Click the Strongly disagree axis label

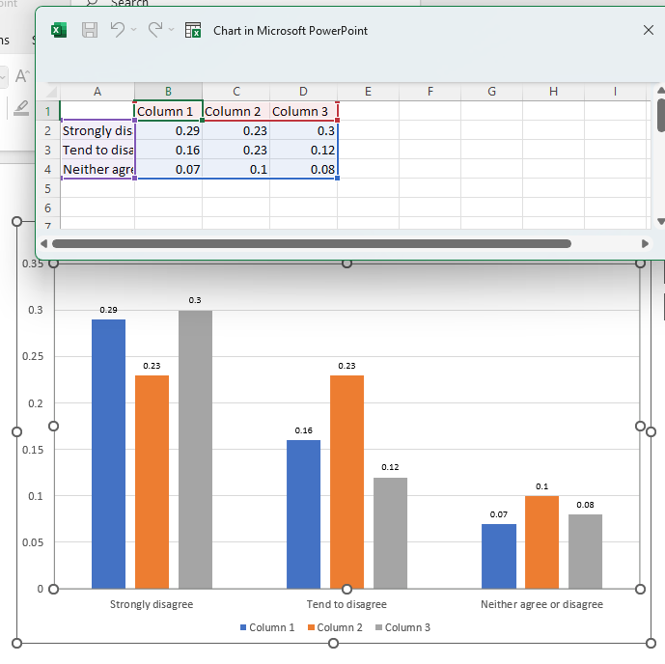click(x=152, y=604)
